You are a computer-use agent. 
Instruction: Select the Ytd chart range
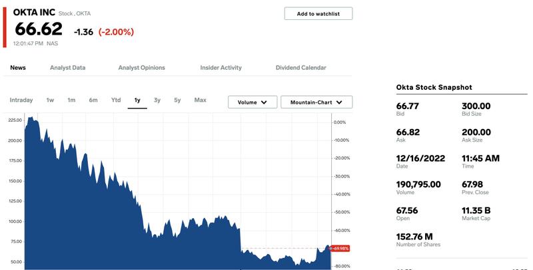coord(116,100)
